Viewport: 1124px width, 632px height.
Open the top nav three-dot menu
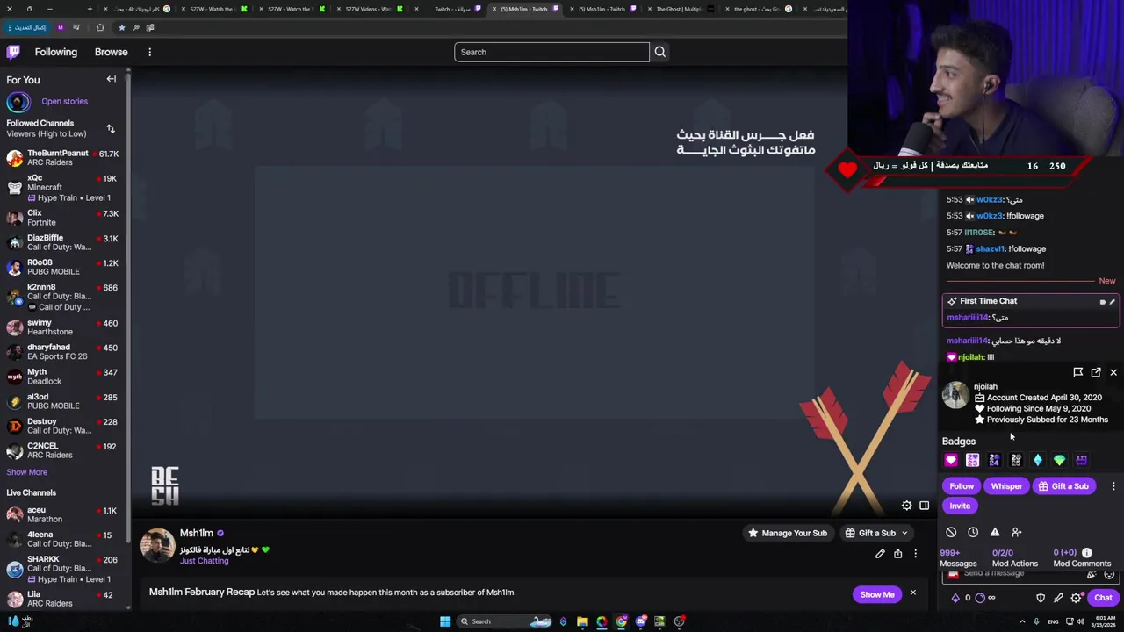tap(149, 52)
